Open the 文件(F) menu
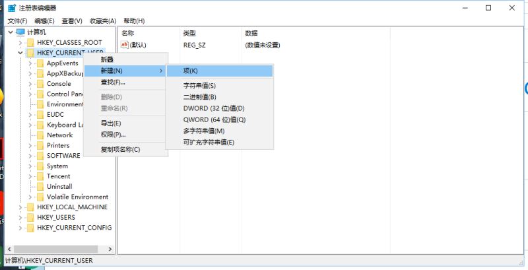This screenshot has width=528, height=270. [x=17, y=21]
